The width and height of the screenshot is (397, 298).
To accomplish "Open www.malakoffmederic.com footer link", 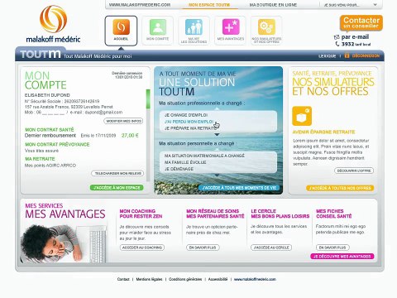I will pyautogui.click(x=255, y=279).
